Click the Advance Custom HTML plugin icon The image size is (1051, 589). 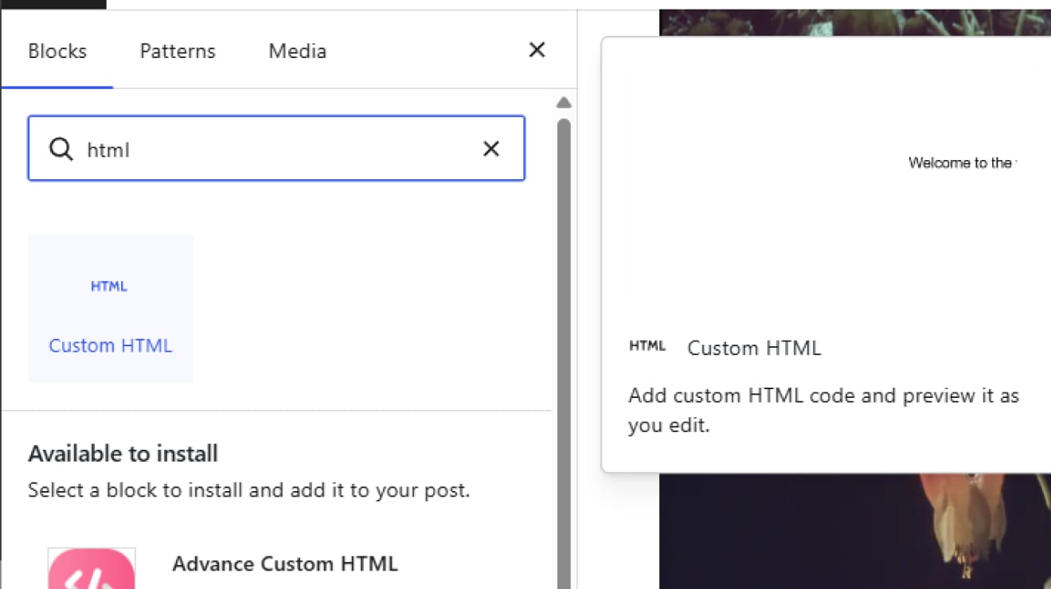tap(91, 568)
